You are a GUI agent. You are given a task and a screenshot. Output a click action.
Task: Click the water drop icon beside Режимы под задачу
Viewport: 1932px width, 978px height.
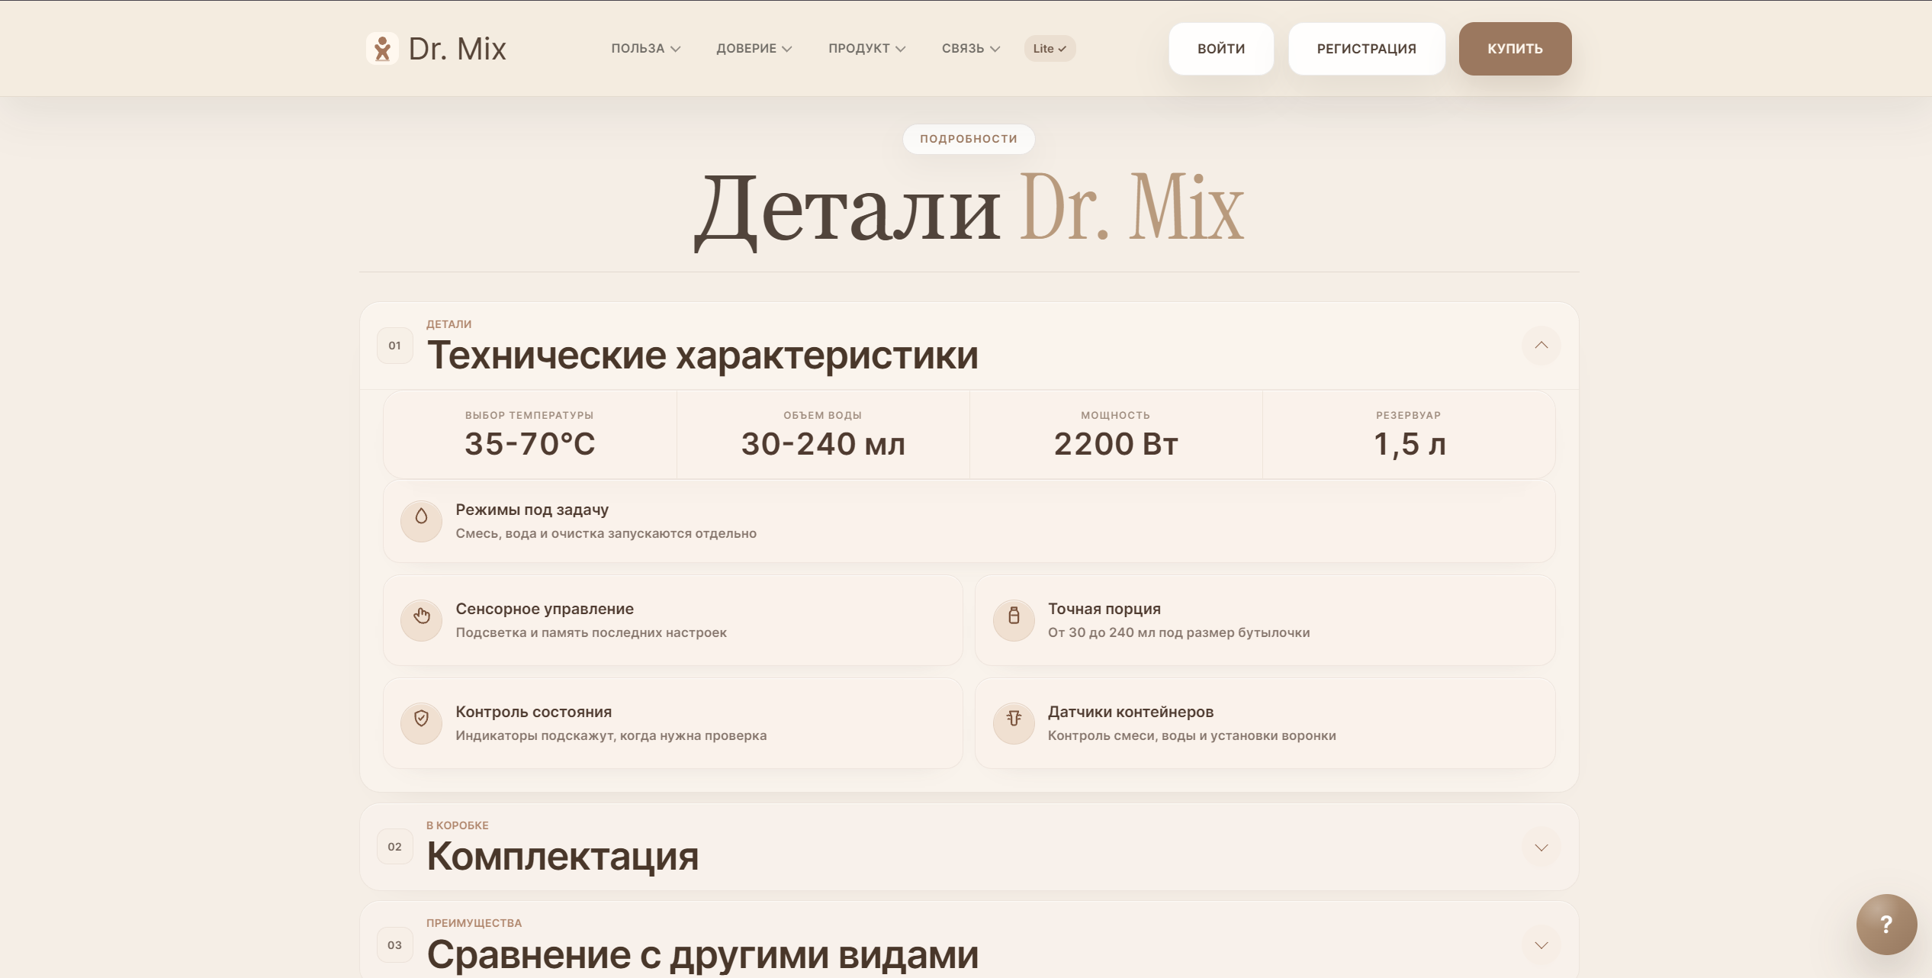[421, 521]
